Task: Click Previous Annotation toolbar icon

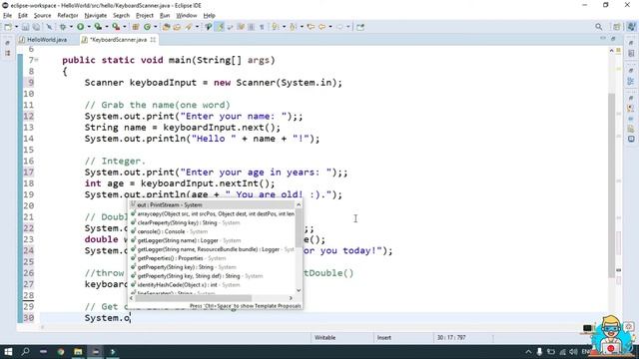Action: pyautogui.click(x=293, y=27)
